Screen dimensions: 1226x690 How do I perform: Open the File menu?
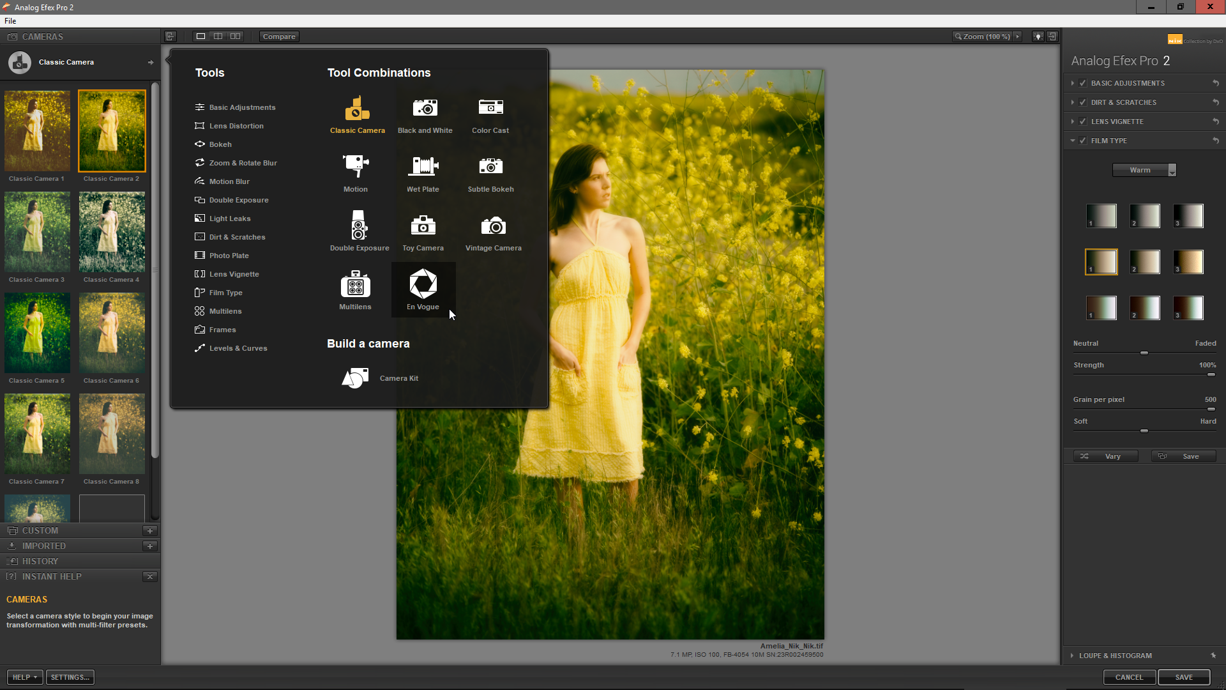point(10,21)
